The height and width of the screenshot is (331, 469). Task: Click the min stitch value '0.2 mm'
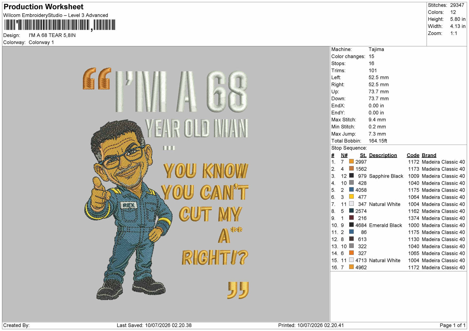tap(377, 127)
